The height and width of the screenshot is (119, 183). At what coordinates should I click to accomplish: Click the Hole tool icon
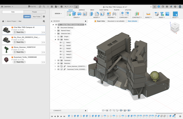pos(85,14)
